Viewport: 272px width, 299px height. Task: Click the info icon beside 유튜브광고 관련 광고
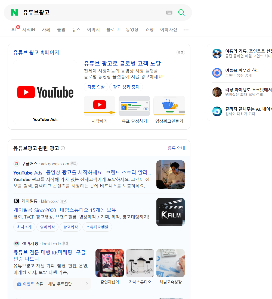[x=63, y=148]
